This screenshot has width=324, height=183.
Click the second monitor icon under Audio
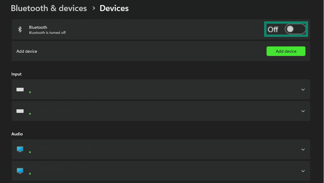coord(20,171)
